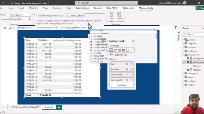Add a new page with plus icon
This screenshot has height=114, width=204.
coord(59,107)
